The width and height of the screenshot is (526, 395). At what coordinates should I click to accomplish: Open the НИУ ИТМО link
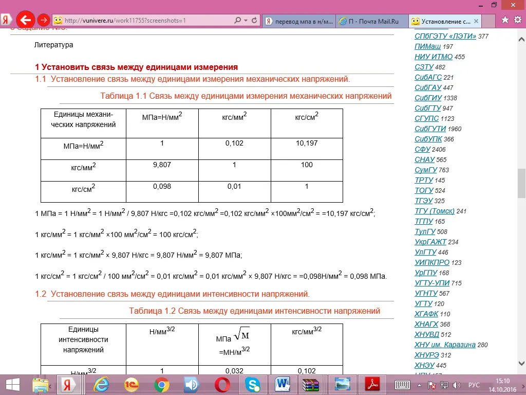point(434,57)
